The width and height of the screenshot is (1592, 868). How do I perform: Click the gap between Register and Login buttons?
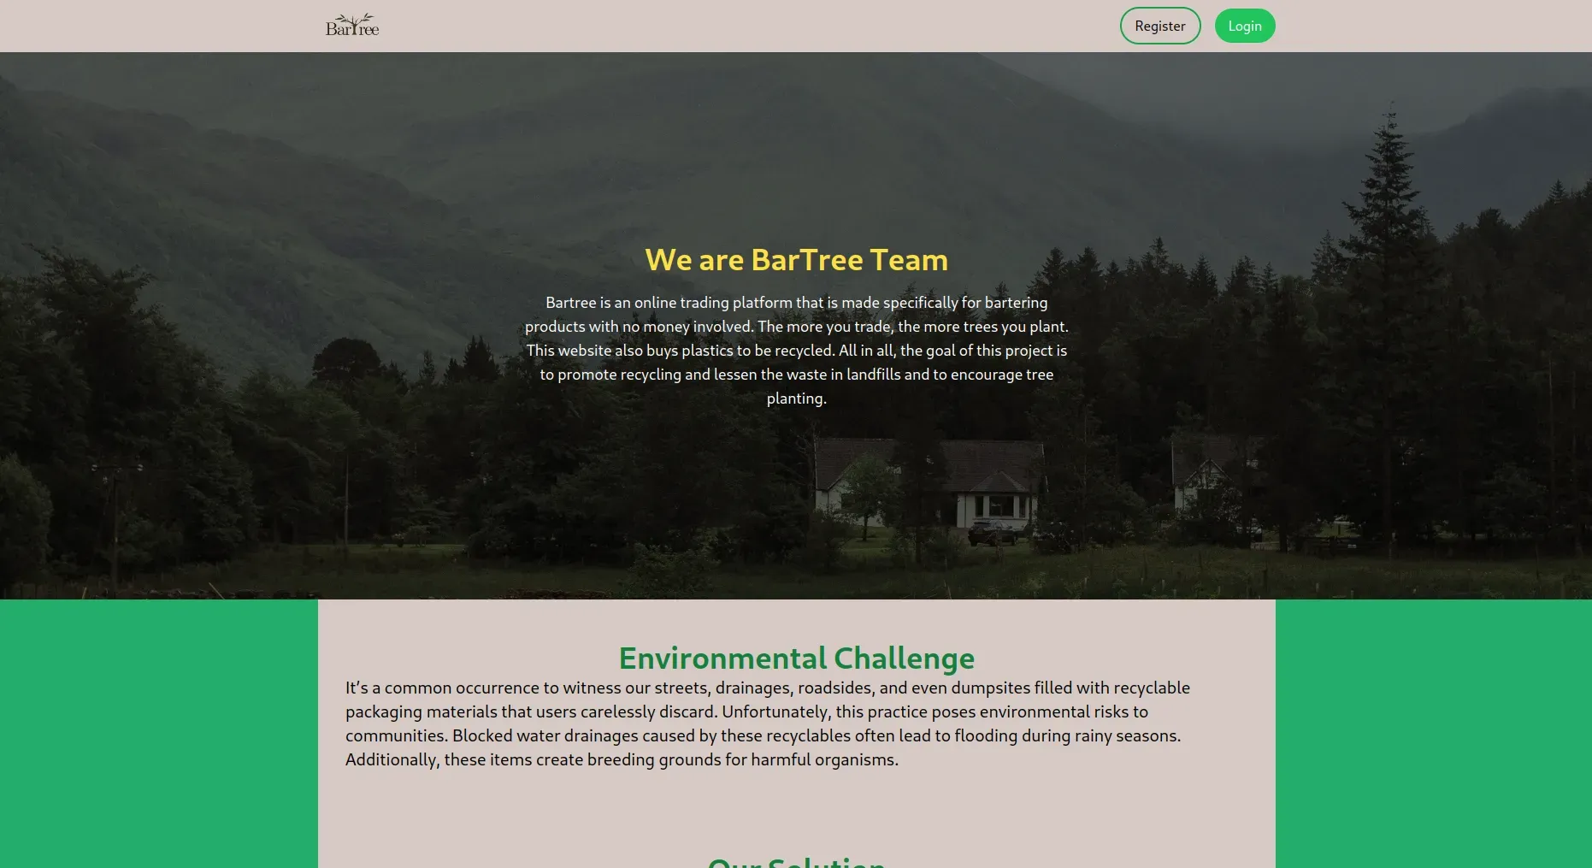1207,26
